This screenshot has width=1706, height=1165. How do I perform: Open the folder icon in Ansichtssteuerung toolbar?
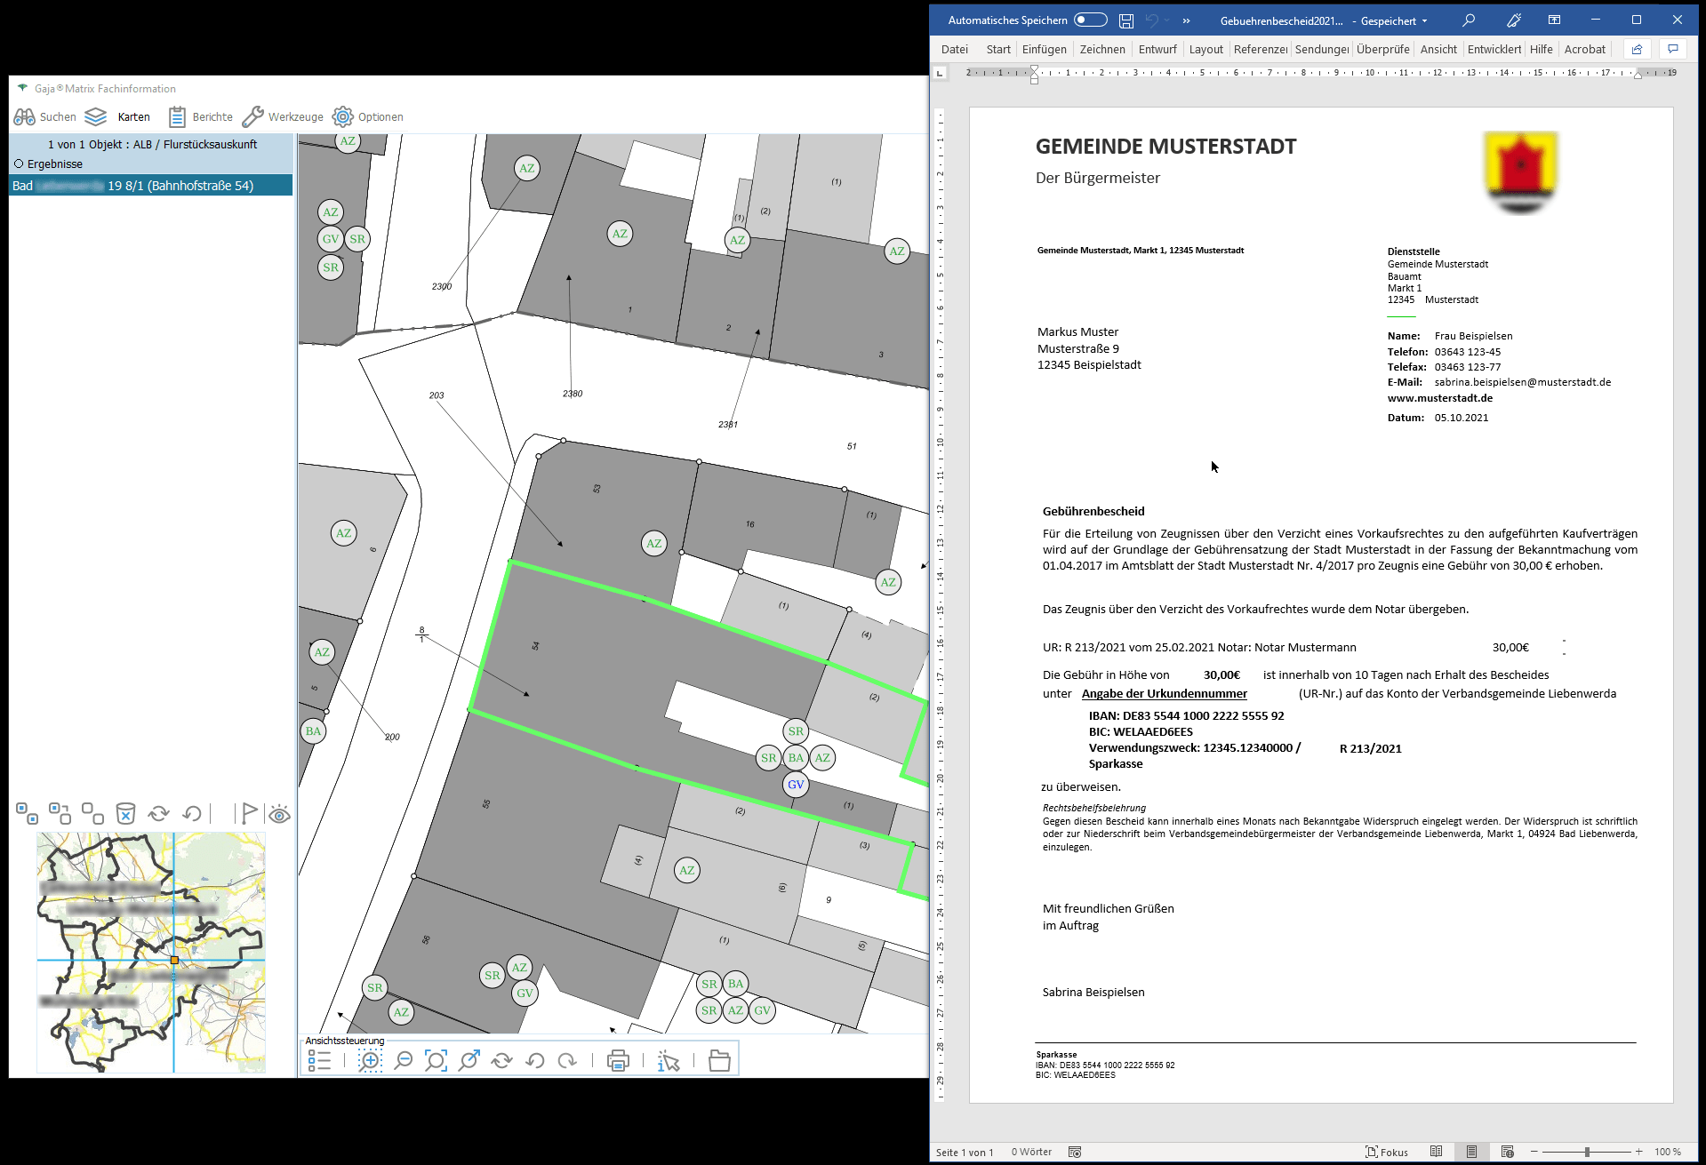tap(719, 1060)
